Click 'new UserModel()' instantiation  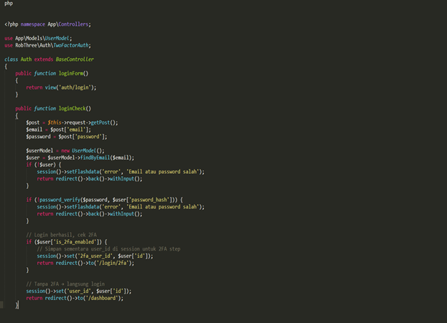click(x=80, y=150)
